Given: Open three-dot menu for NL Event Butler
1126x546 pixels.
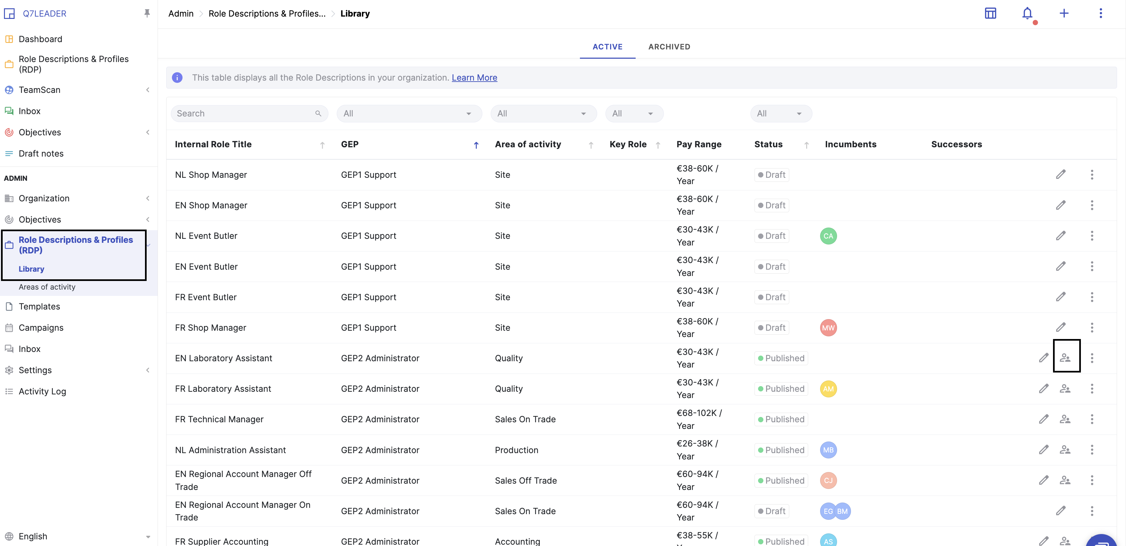Looking at the screenshot, I should (1091, 236).
